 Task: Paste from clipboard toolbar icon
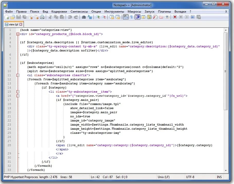click(x=62, y=17)
